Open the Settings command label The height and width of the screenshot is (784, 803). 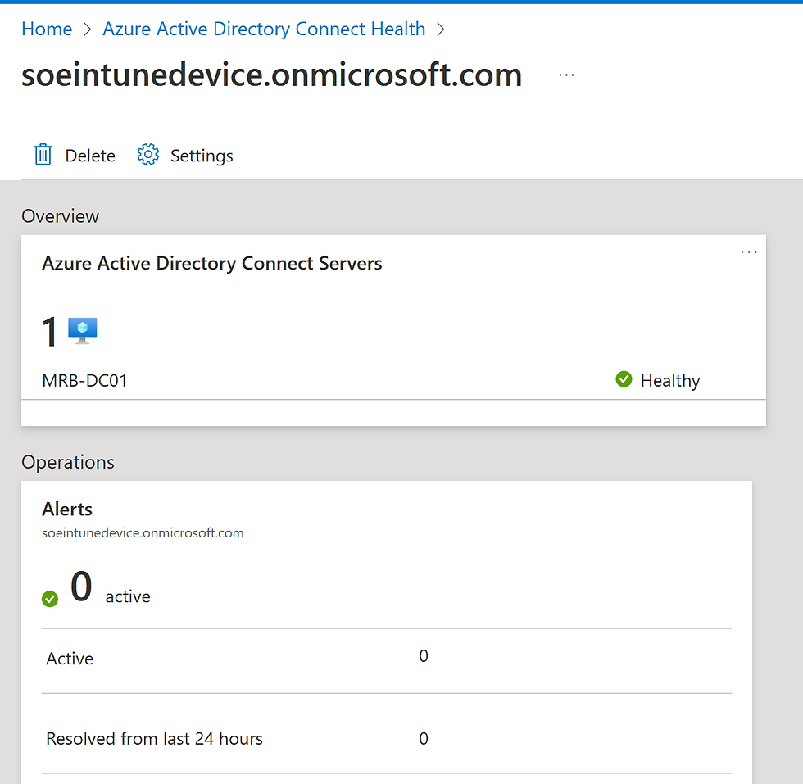202,156
